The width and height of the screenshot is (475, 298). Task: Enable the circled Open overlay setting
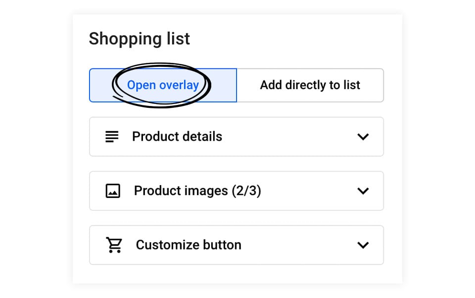(163, 85)
